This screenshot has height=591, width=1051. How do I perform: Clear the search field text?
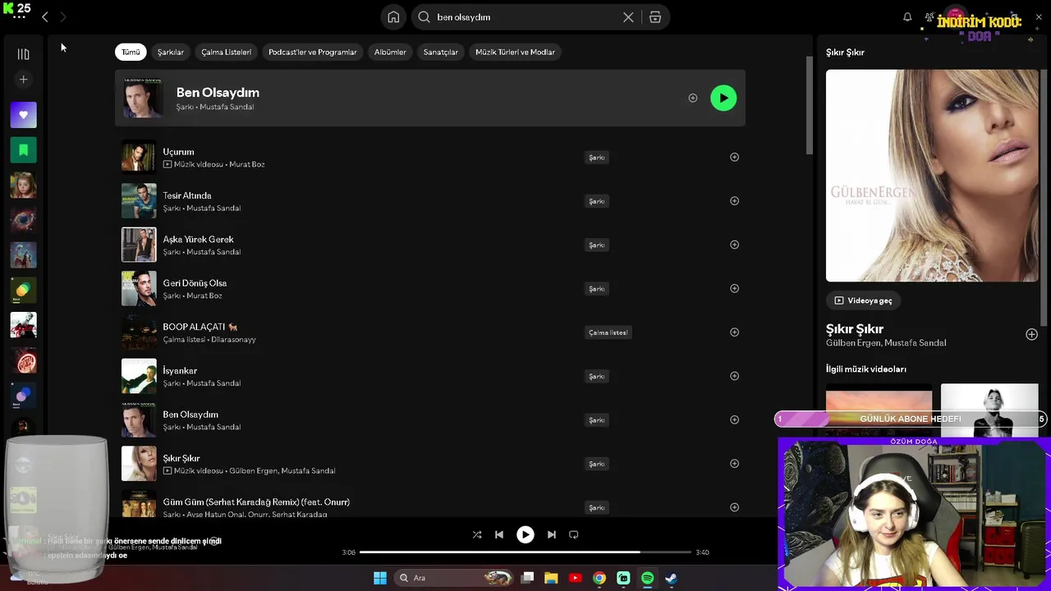click(x=628, y=17)
